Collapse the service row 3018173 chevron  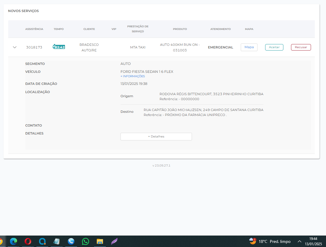15,47
